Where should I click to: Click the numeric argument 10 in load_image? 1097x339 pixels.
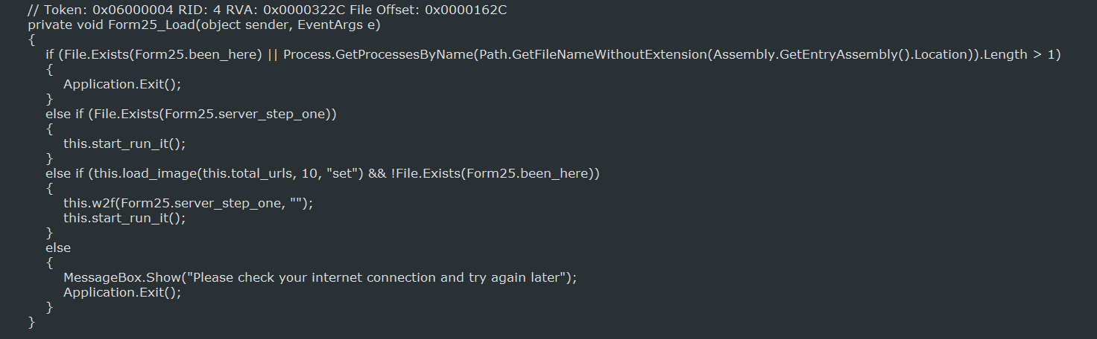[303, 173]
